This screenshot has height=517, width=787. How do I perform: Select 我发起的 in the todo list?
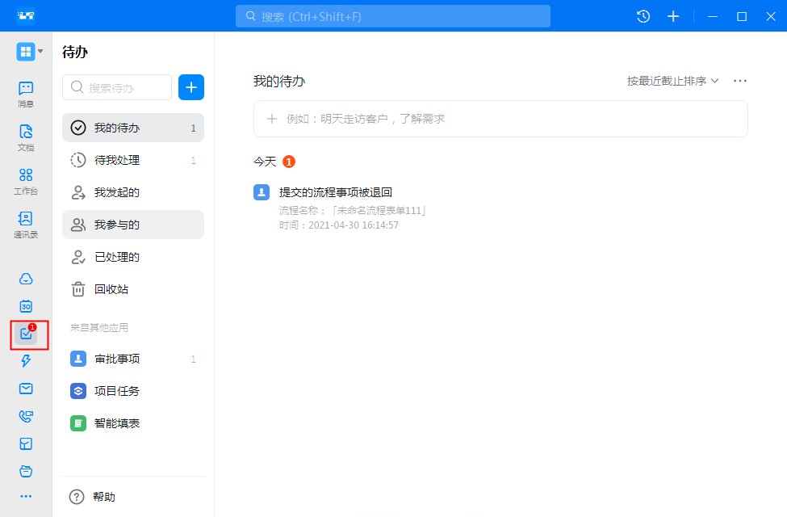coord(117,192)
